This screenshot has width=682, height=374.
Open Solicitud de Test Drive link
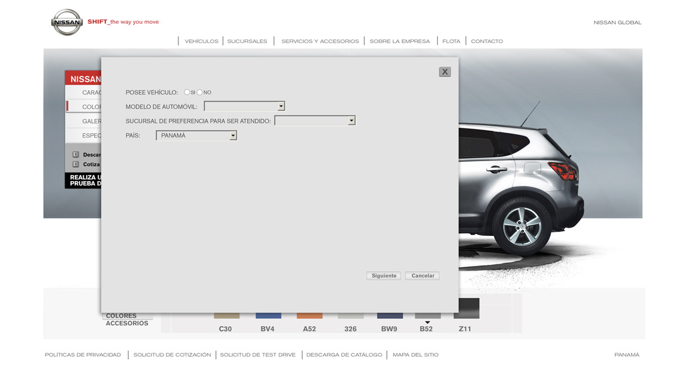257,355
